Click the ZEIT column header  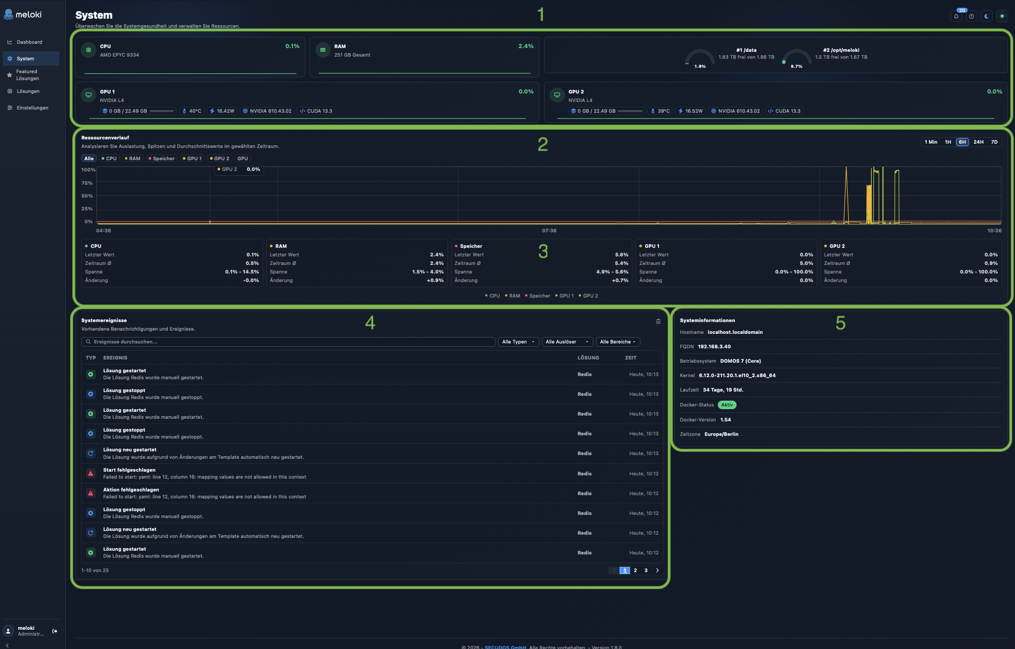point(631,358)
